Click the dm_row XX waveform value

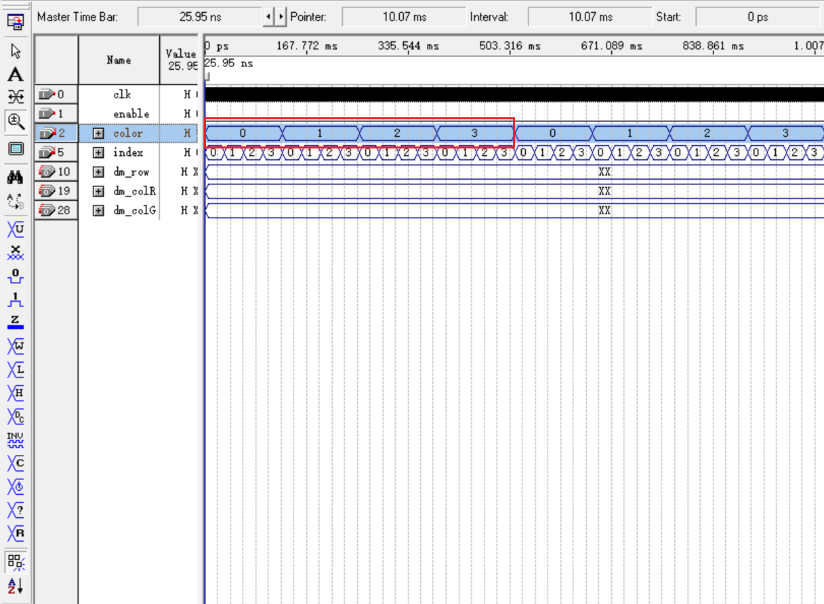(x=604, y=172)
